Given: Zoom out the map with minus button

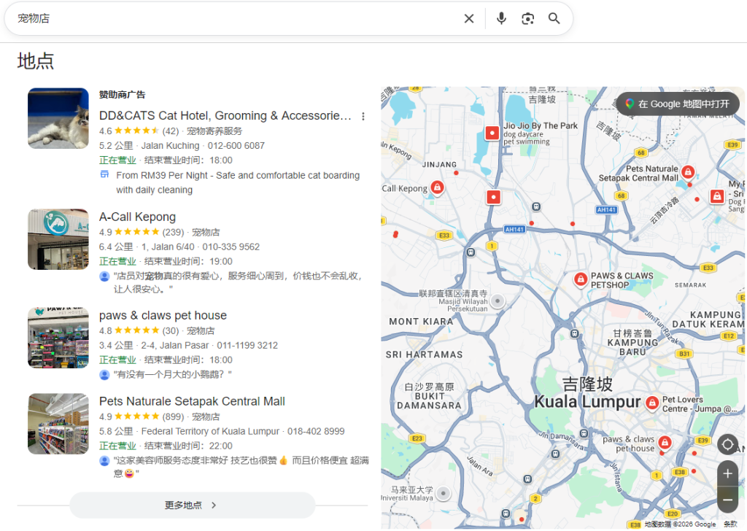Looking at the screenshot, I should tap(727, 500).
